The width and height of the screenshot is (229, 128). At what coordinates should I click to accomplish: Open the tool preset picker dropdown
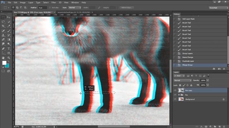pyautogui.click(x=9, y=7)
